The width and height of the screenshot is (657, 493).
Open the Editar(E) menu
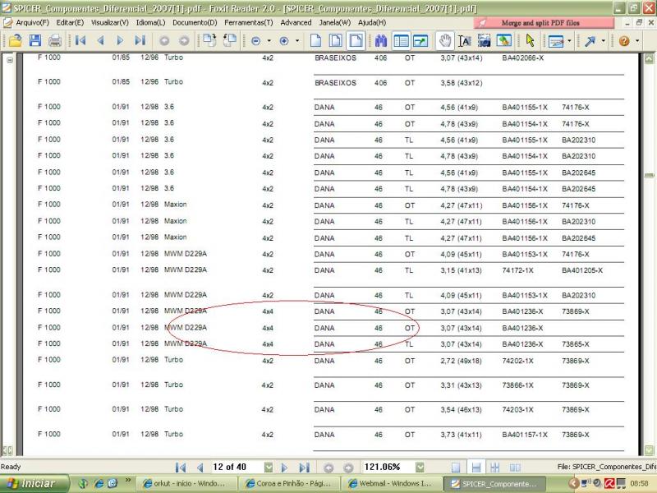[x=70, y=23]
